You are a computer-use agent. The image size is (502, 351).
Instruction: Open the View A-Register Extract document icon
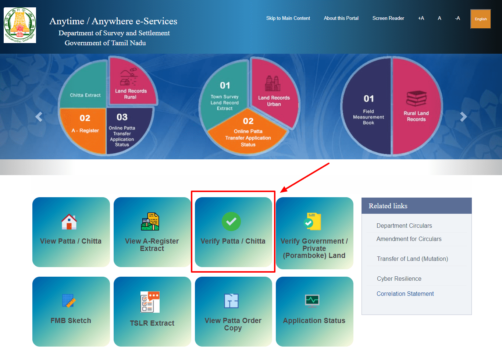[x=150, y=221]
